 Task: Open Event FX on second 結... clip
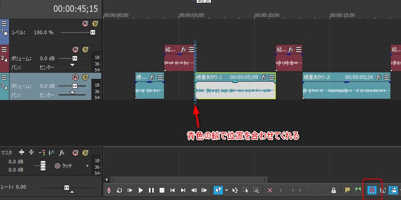[290, 50]
